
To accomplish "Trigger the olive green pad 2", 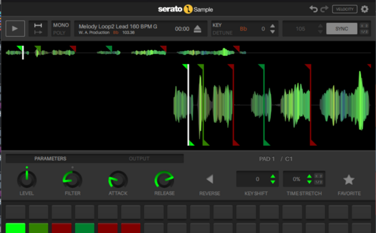I will (38, 228).
